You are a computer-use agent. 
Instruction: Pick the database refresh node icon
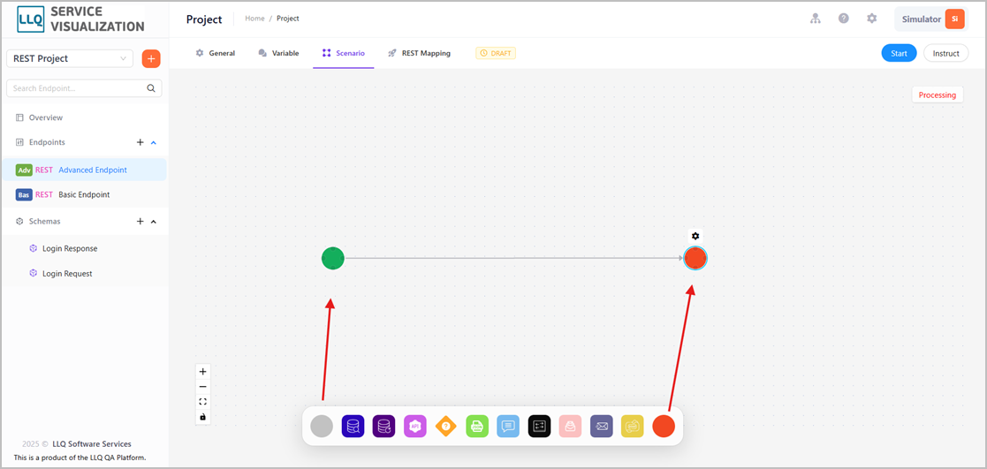pyautogui.click(x=384, y=427)
